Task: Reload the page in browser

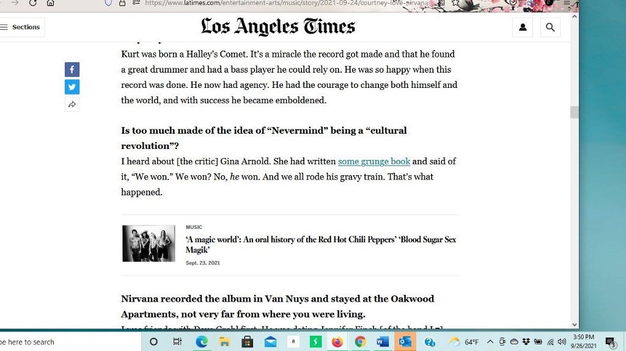Action: point(33,3)
